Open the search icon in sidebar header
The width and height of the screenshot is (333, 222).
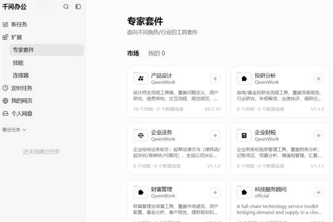[x=66, y=7]
